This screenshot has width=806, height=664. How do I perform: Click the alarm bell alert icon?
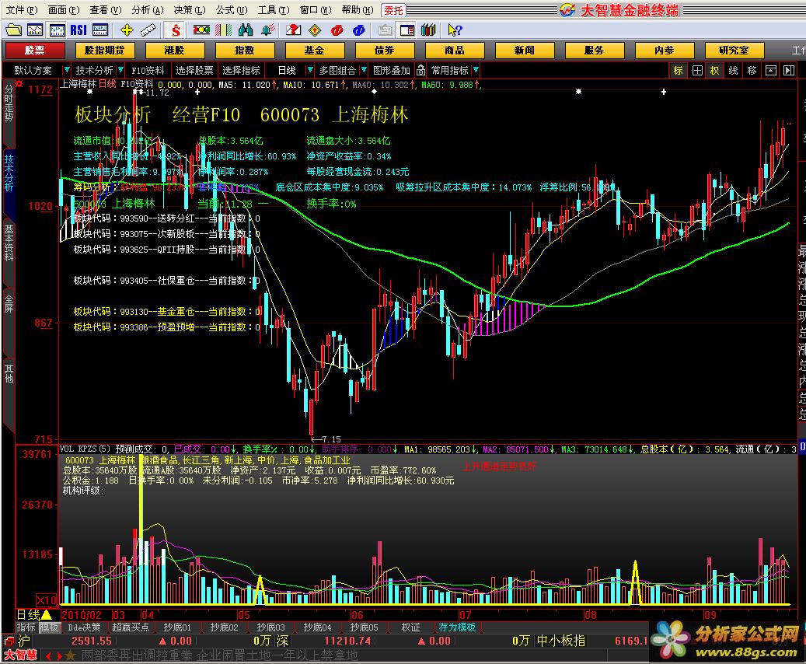point(267,30)
